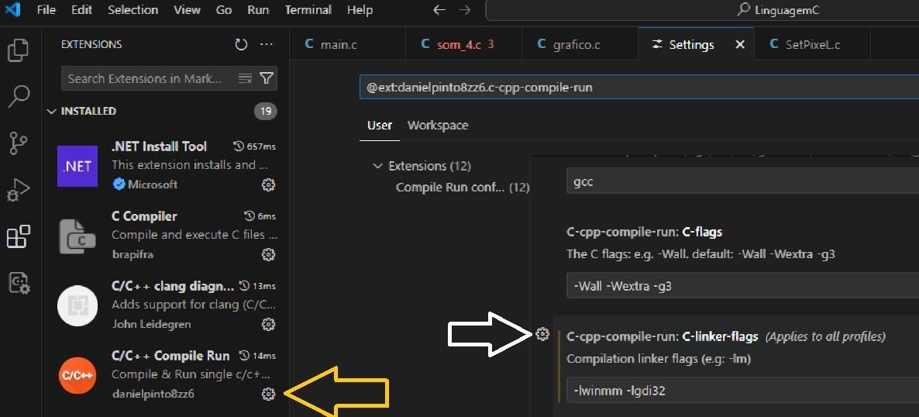This screenshot has width=919, height=417.
Task: Open the Help menu
Action: (360, 10)
